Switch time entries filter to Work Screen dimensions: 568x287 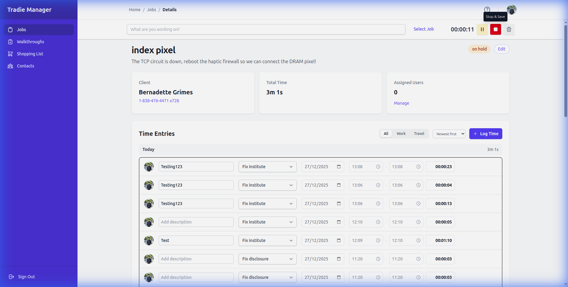click(x=401, y=133)
